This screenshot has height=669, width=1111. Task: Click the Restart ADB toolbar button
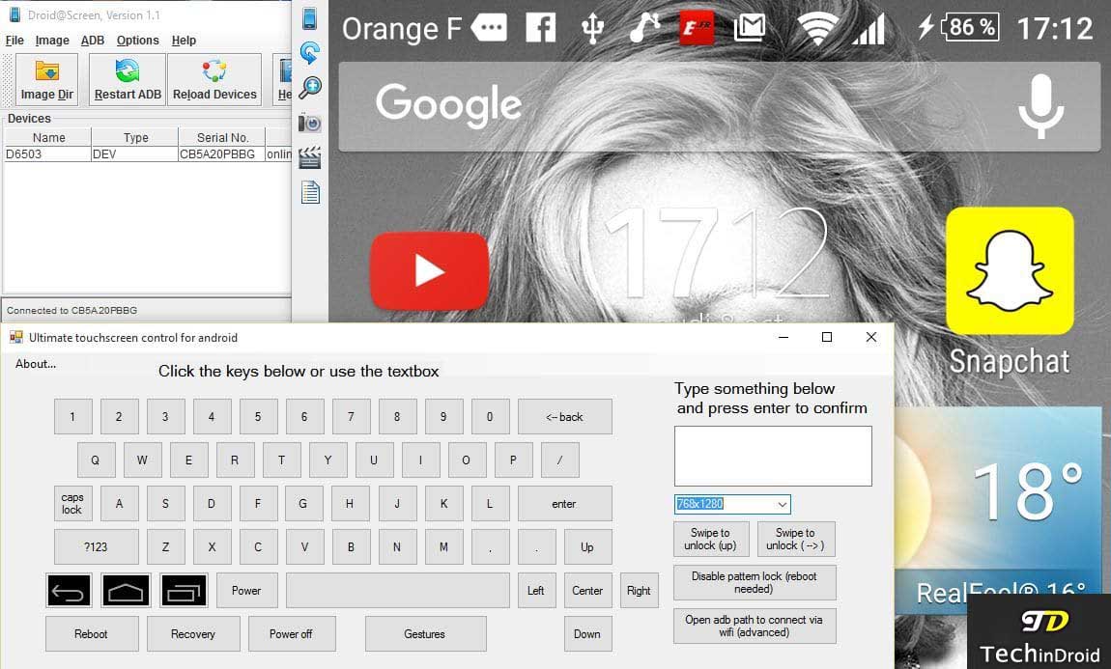coord(128,79)
